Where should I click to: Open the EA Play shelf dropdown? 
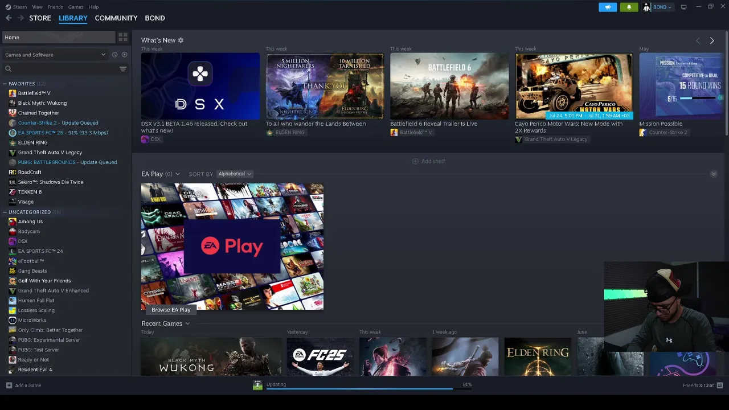(178, 174)
